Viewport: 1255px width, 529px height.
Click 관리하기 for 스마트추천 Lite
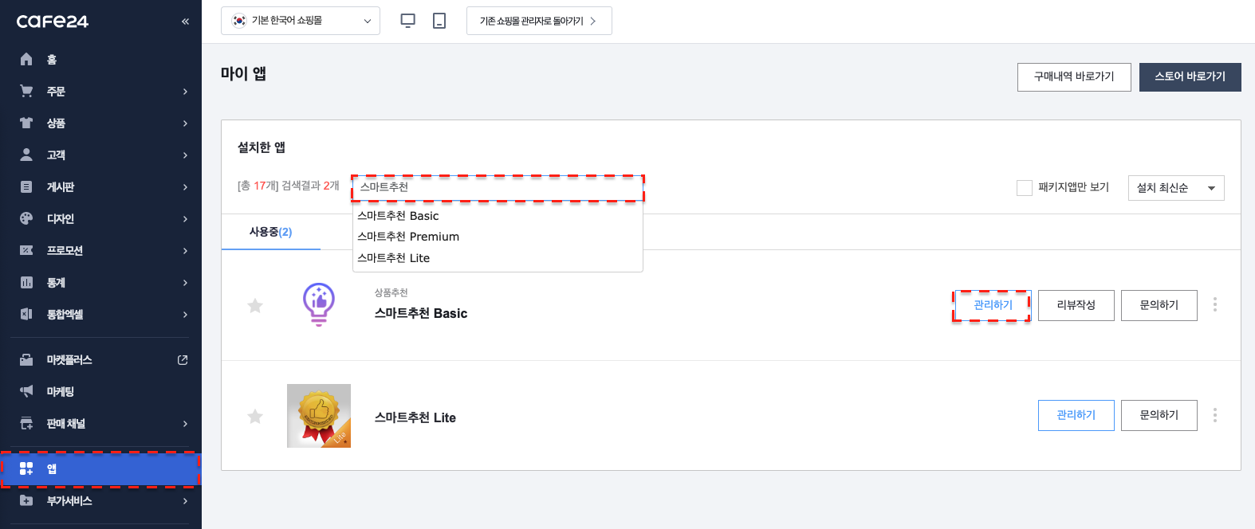1076,415
